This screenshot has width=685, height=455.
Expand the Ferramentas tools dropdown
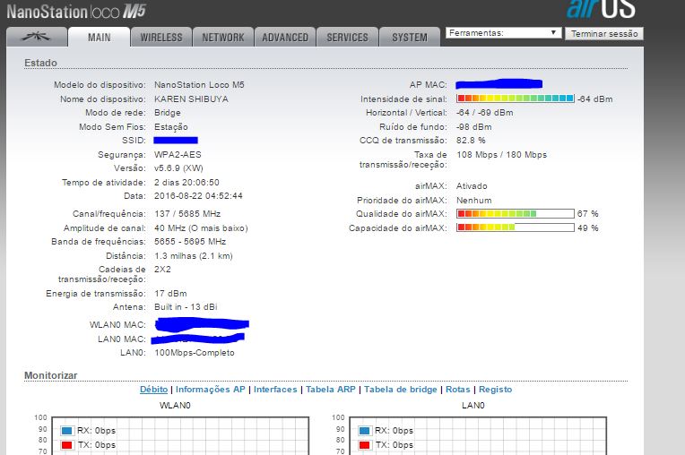coord(503,33)
